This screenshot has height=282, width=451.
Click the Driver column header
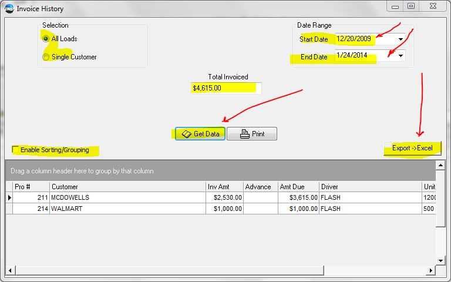370,187
